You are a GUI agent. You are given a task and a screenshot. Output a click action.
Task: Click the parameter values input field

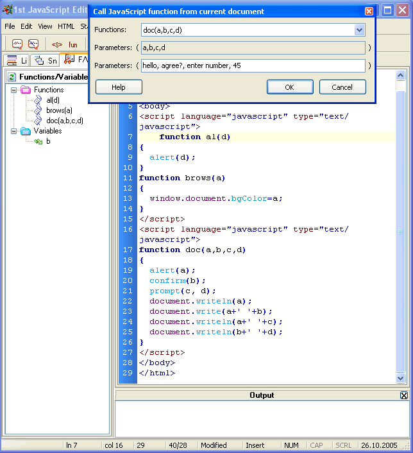pyautogui.click(x=253, y=65)
